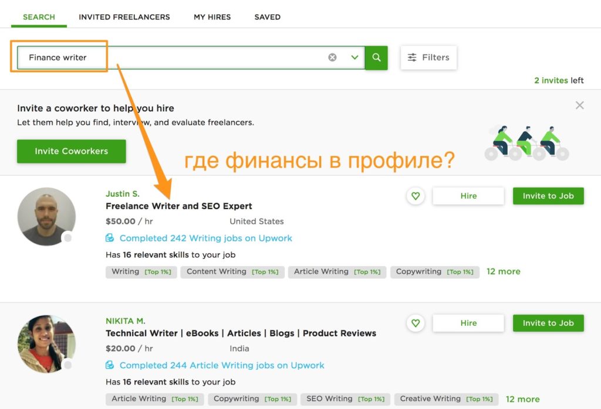The image size is (601, 409).
Task: Clear the search field with the X icon
Action: pos(332,57)
